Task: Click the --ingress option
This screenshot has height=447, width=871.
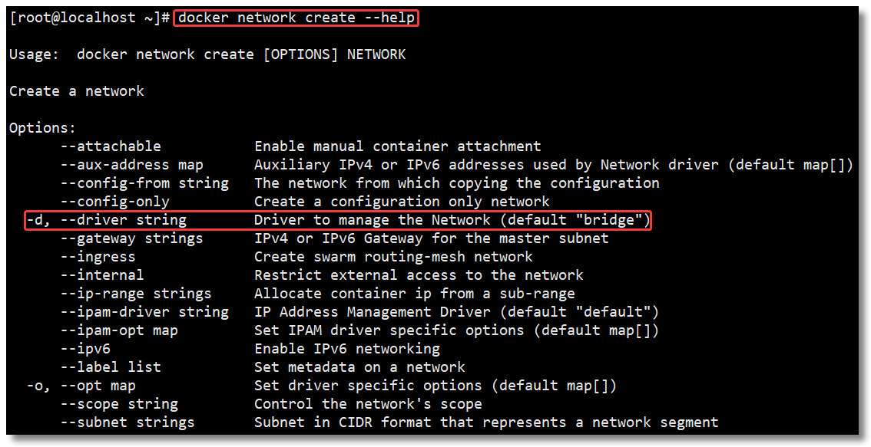Action: click(x=98, y=257)
